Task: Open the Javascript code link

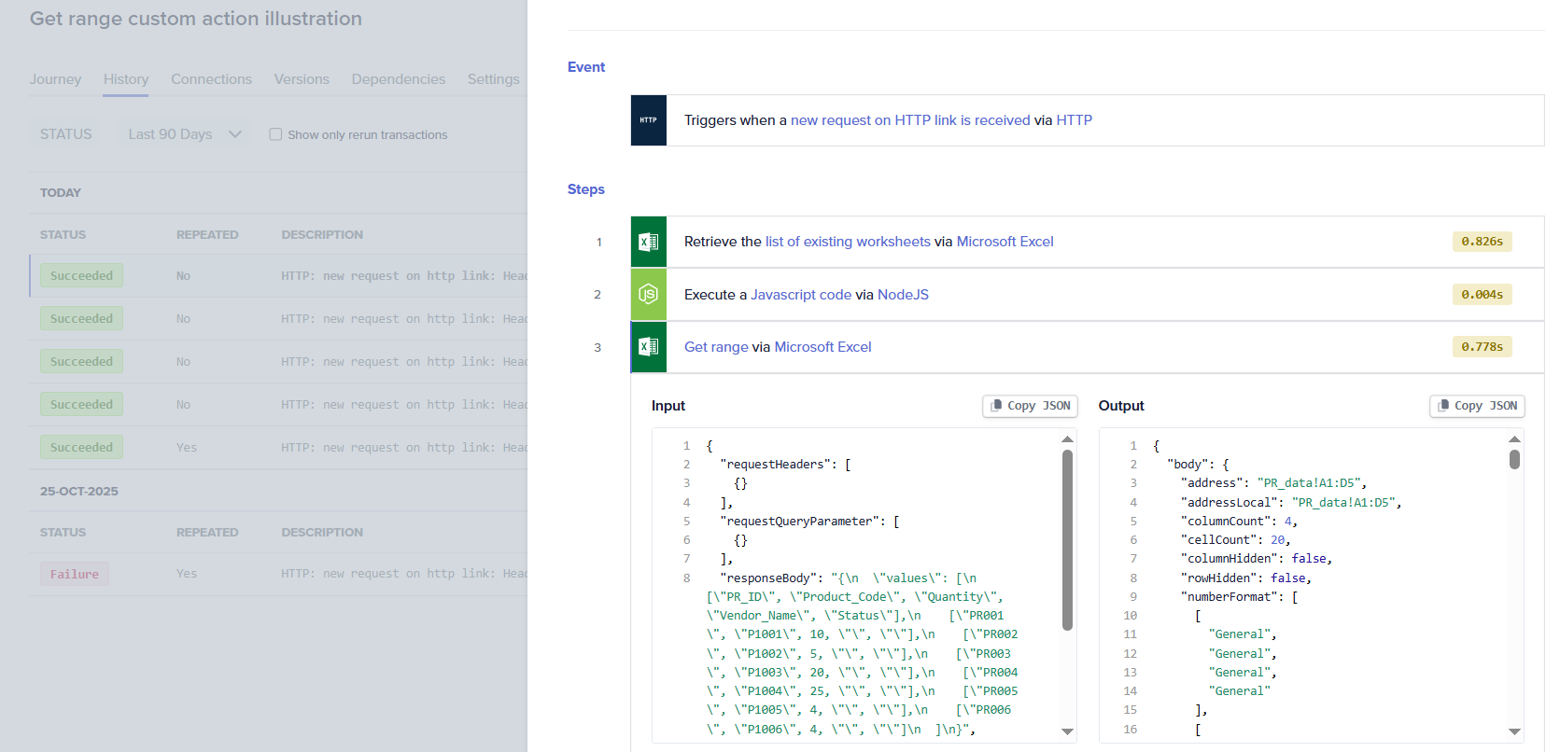Action: 801,295
